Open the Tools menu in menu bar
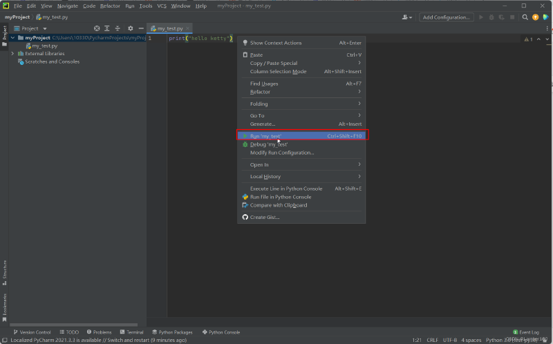 click(146, 6)
